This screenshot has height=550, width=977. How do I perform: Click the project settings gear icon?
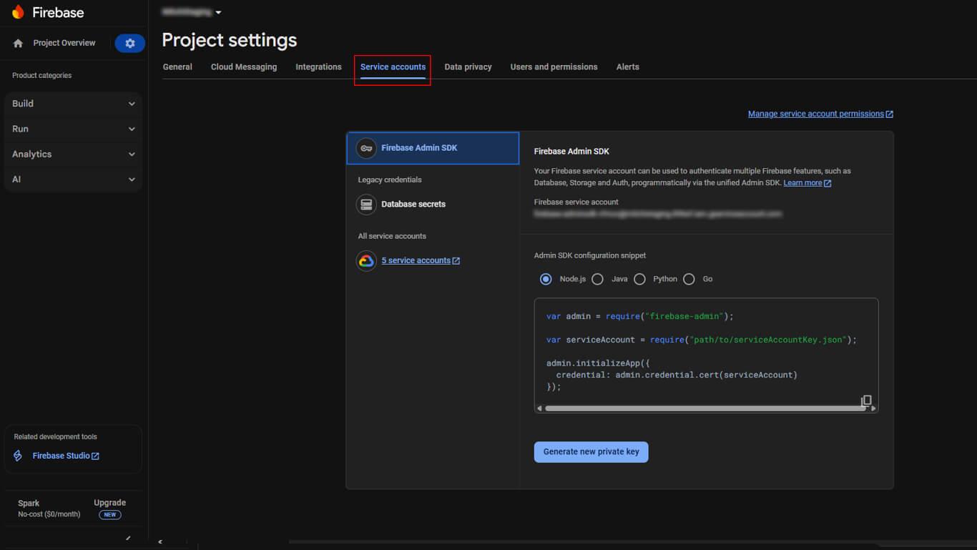click(x=129, y=43)
